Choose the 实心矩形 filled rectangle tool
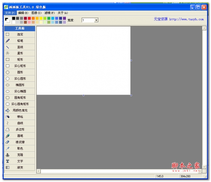211x182 pixels. tap(20, 66)
